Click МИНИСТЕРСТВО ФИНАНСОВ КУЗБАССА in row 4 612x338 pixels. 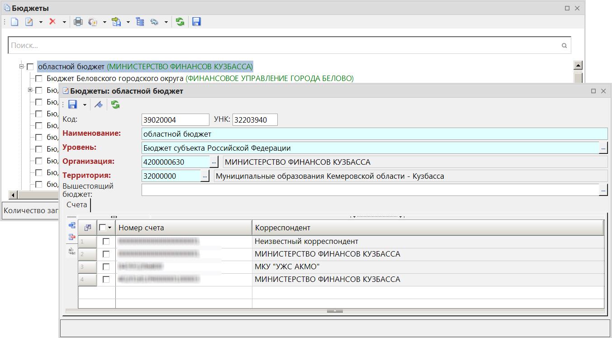[327, 280]
